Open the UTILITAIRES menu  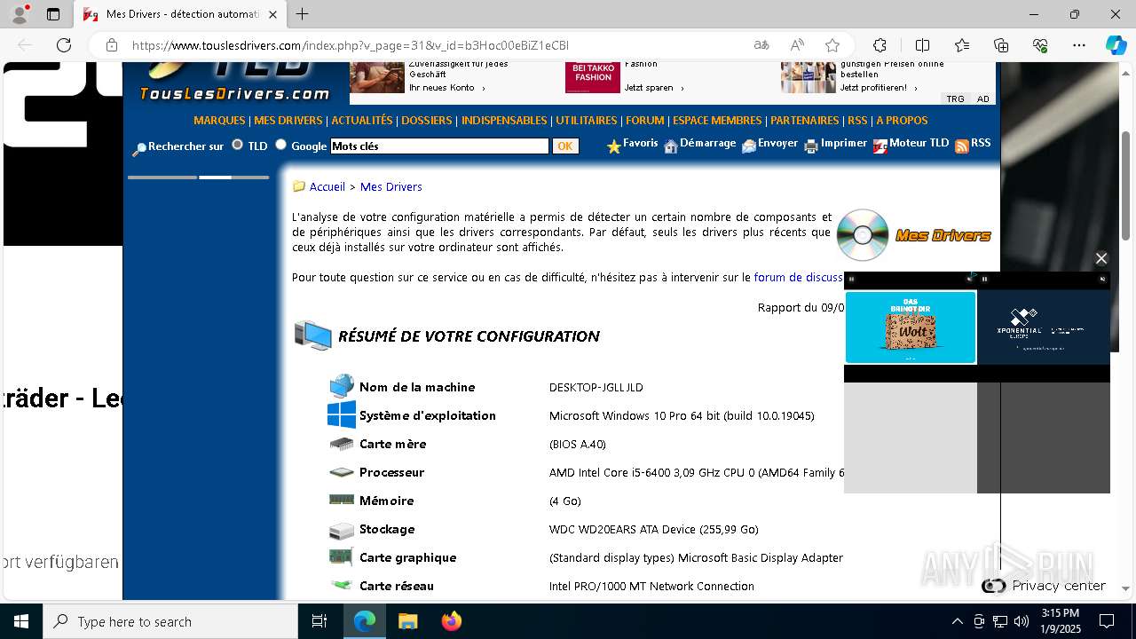click(587, 121)
